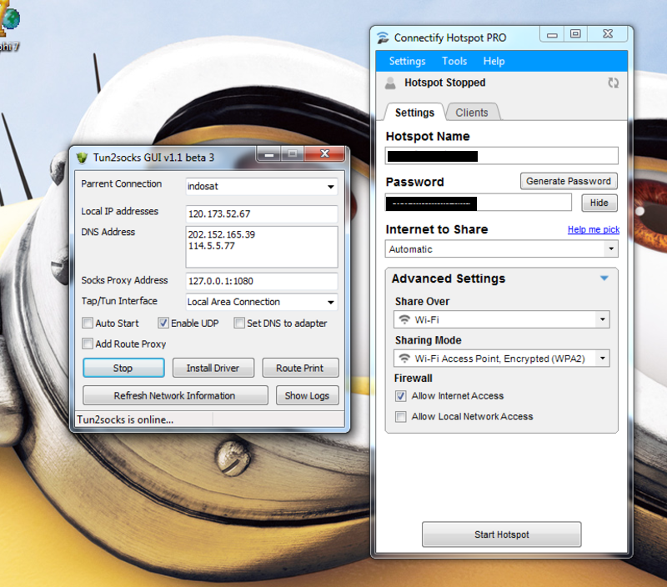Image resolution: width=667 pixels, height=587 pixels.
Task: Minimize the Tun2socks GUI window
Action: click(268, 154)
